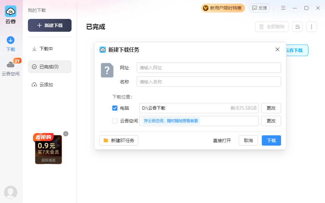The image size is (325, 203).
Task: Click the 0.9元买7天会员 promo banner
Action: click(48, 150)
